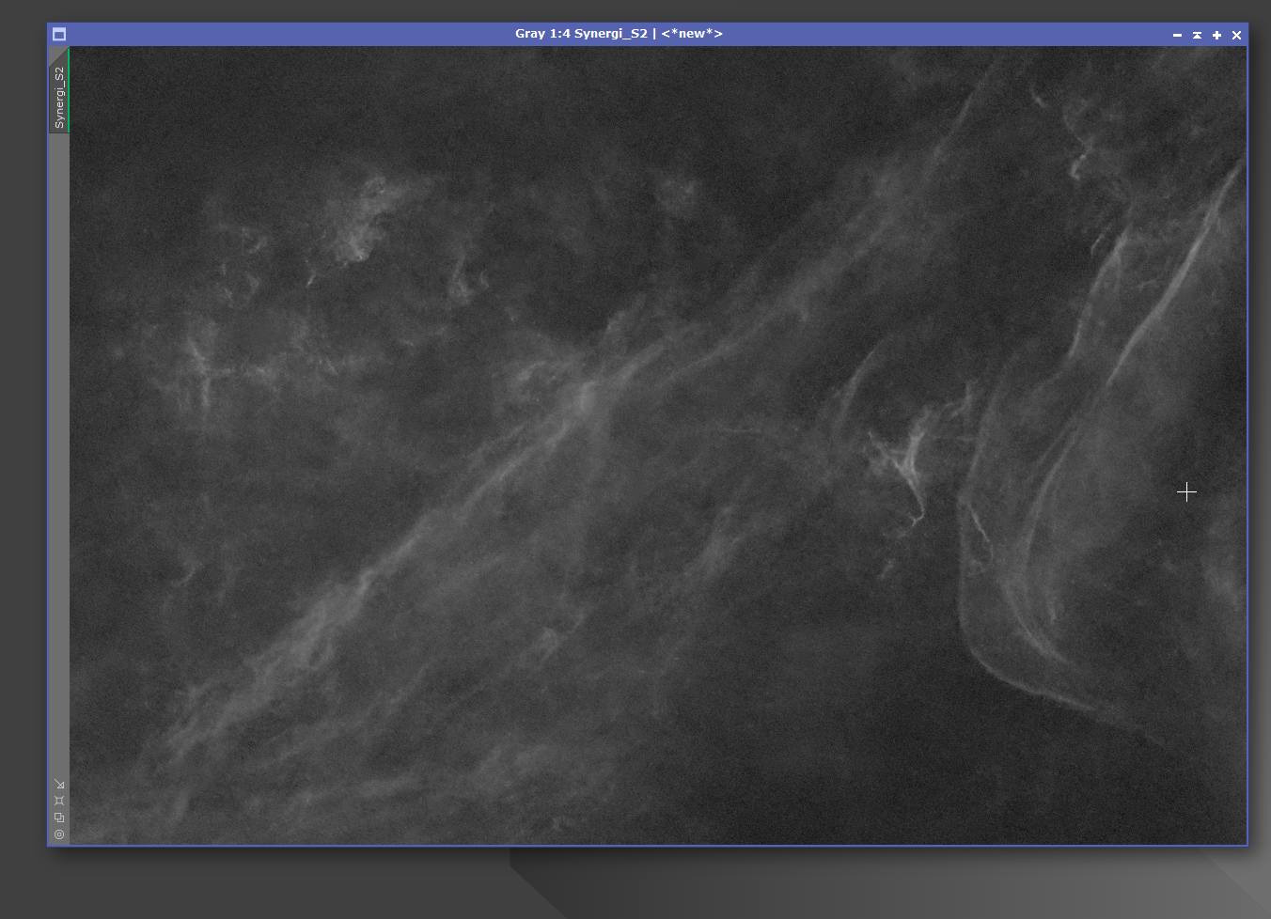Click the empty gray strip below Synergi_S2 tab

(59, 451)
